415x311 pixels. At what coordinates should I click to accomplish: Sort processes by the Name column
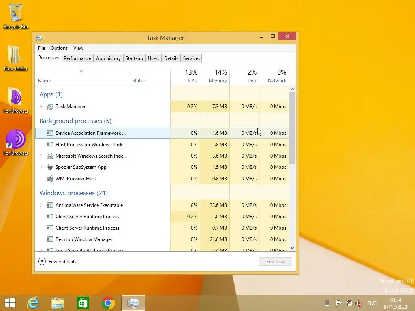(82, 77)
